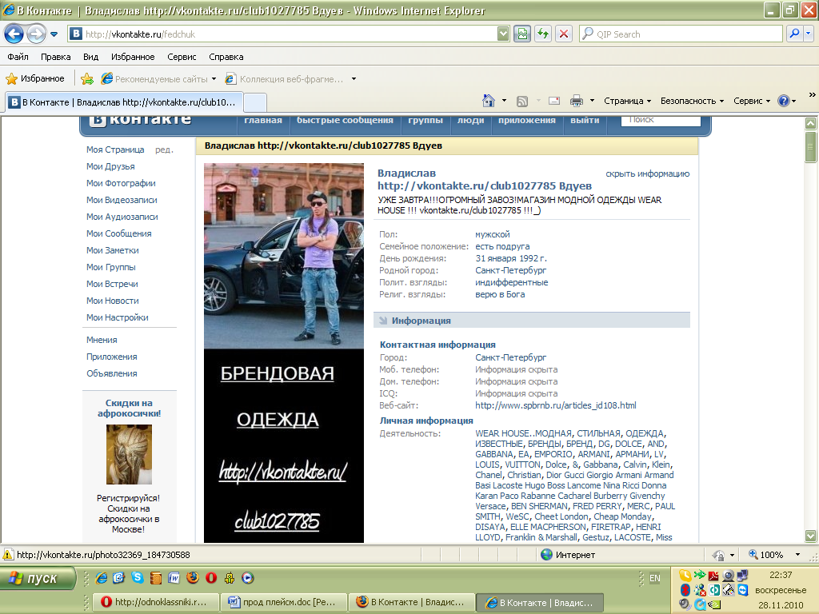Open the Страница dropdown menu

point(627,101)
